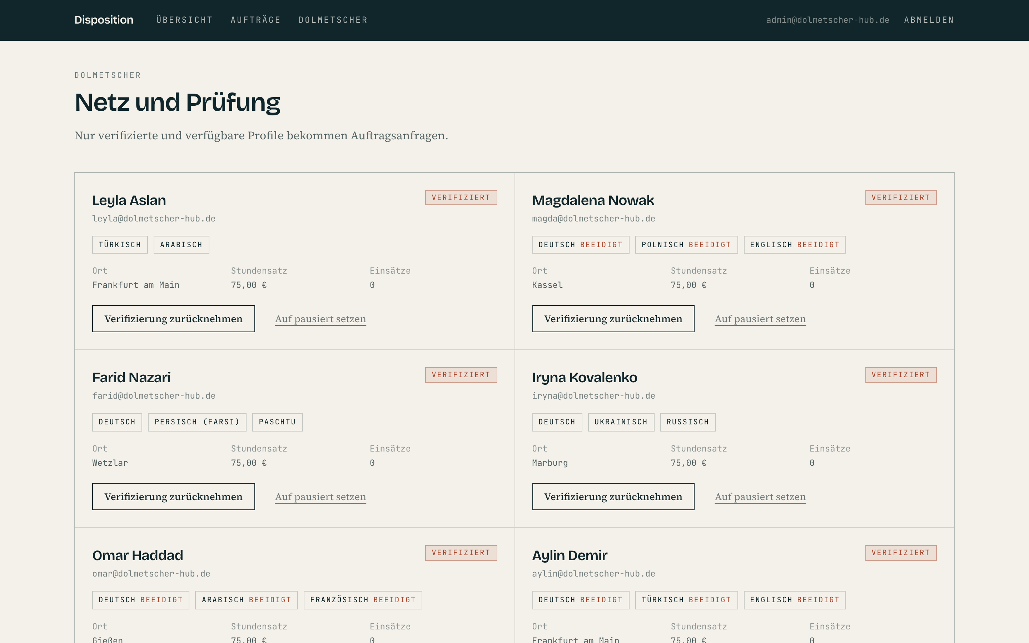Click Leyla Aslan's Türkisch language tag
The height and width of the screenshot is (643, 1029).
point(120,245)
